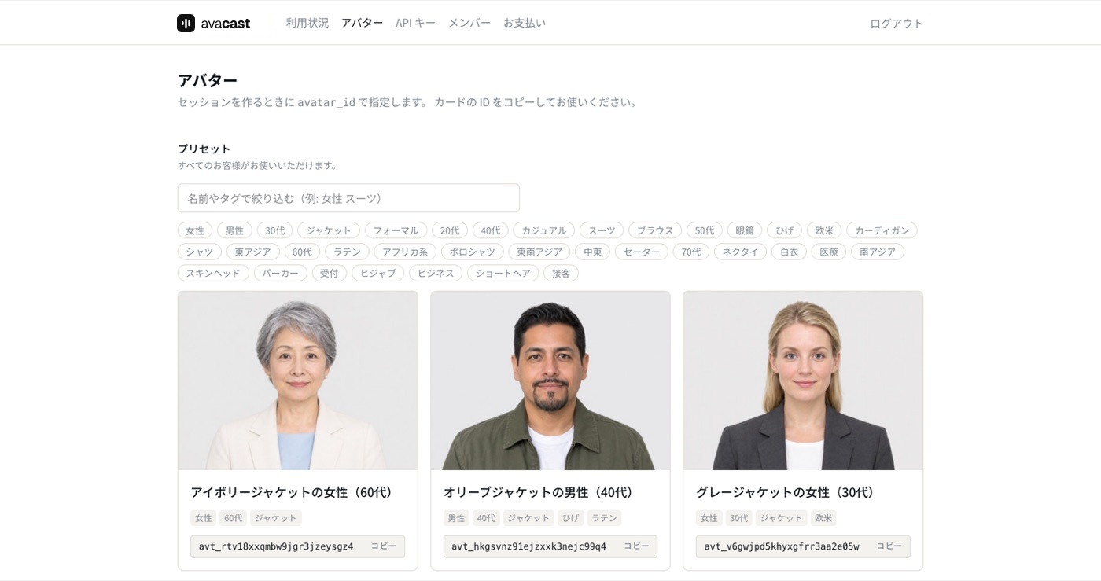Screen dimensions: 1101x581
Task: Go to the API キー tab
Action: [x=415, y=23]
